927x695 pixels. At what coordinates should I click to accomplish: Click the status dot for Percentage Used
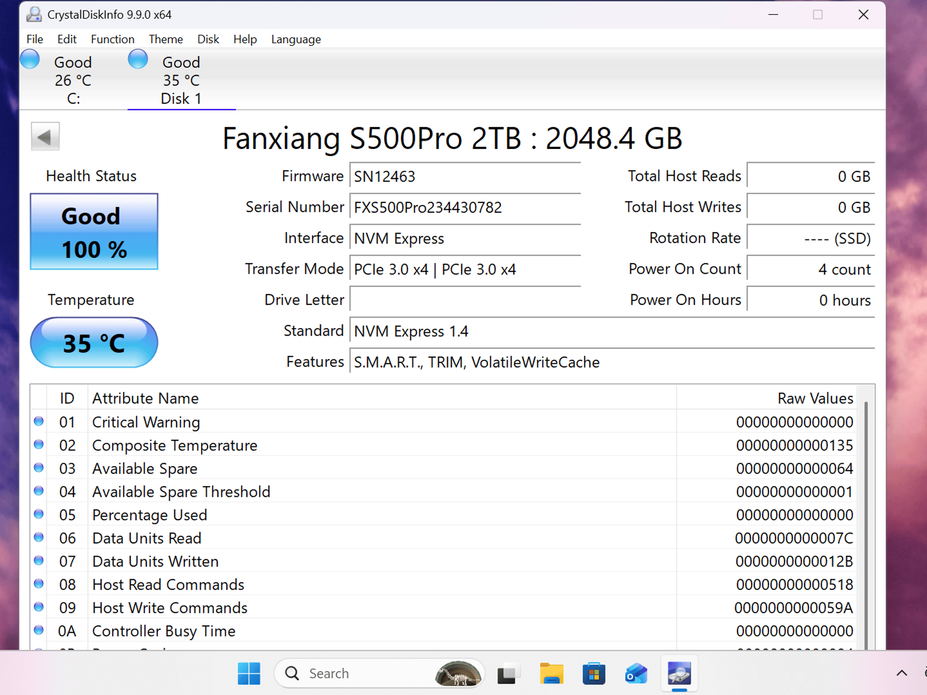coord(39,514)
